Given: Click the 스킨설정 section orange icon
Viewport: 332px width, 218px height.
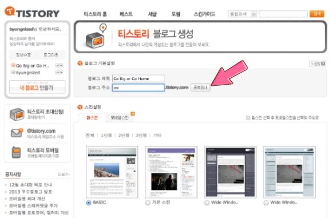Looking at the screenshot, I should tap(80, 107).
